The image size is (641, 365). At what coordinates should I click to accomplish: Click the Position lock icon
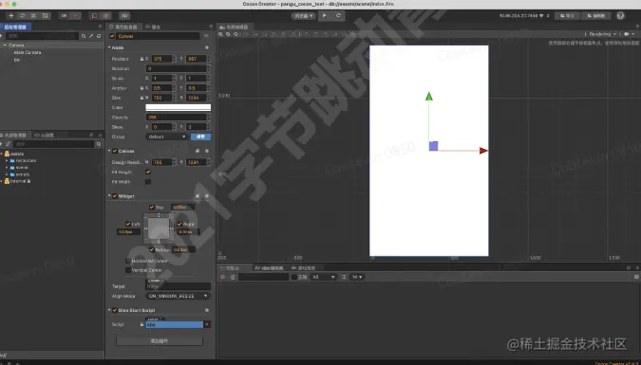[x=141, y=59]
